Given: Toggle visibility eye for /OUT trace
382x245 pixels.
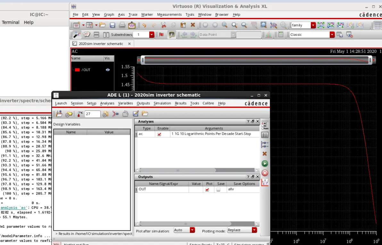Looking at the screenshot, I should (x=108, y=70).
